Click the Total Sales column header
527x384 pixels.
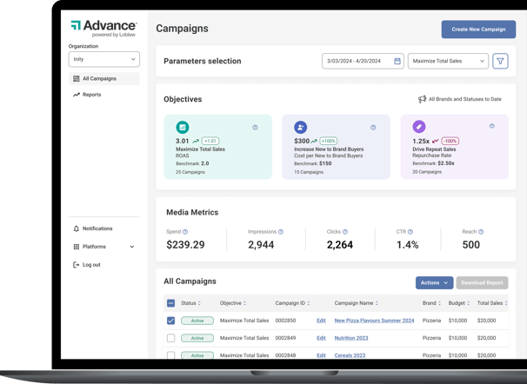tap(490, 303)
